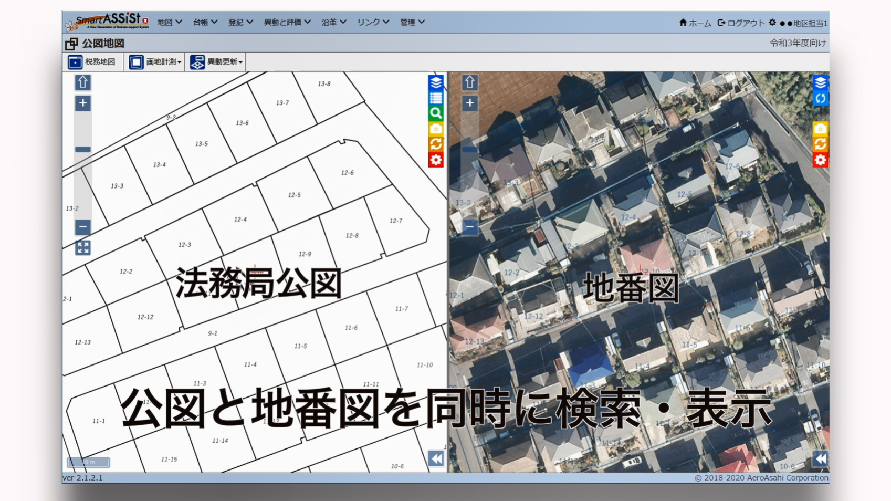Viewport: 891px width, 501px height.
Task: Click the blue sync icon on aerial map
Action: pyautogui.click(x=820, y=98)
